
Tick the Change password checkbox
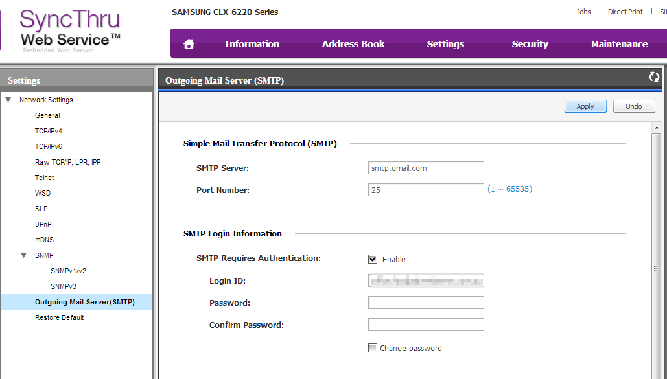(373, 348)
